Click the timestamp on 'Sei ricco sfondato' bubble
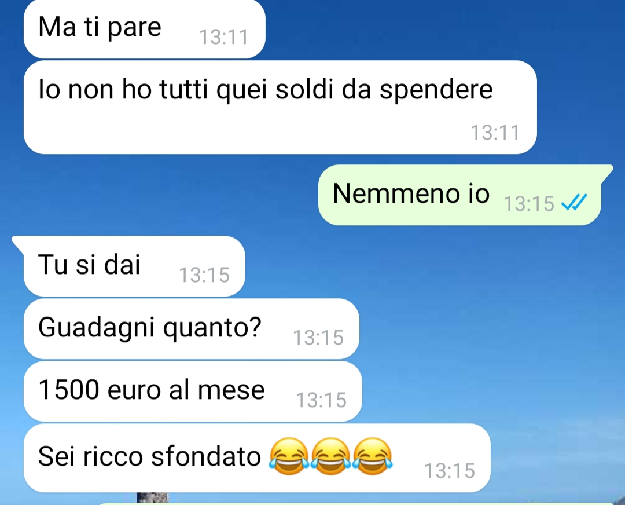The image size is (625, 505). pyautogui.click(x=450, y=471)
